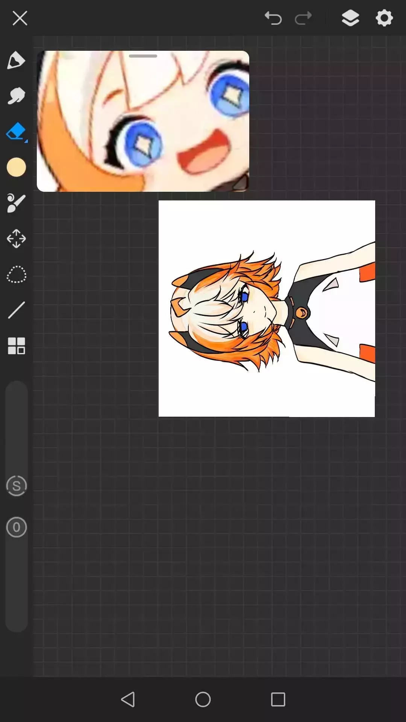This screenshot has height=722, width=406.
Task: Select the straight Line tool
Action: click(16, 310)
